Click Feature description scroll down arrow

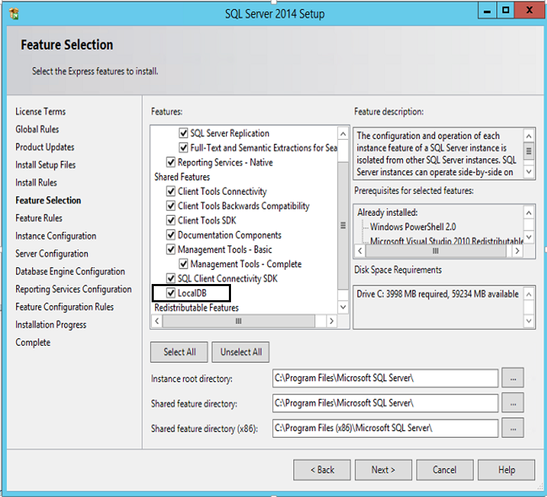pos(529,172)
